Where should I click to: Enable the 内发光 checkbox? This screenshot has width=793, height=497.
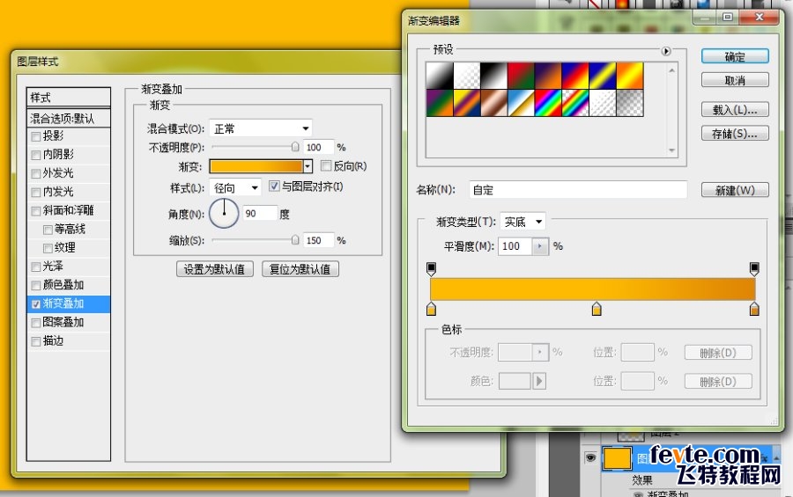36,193
